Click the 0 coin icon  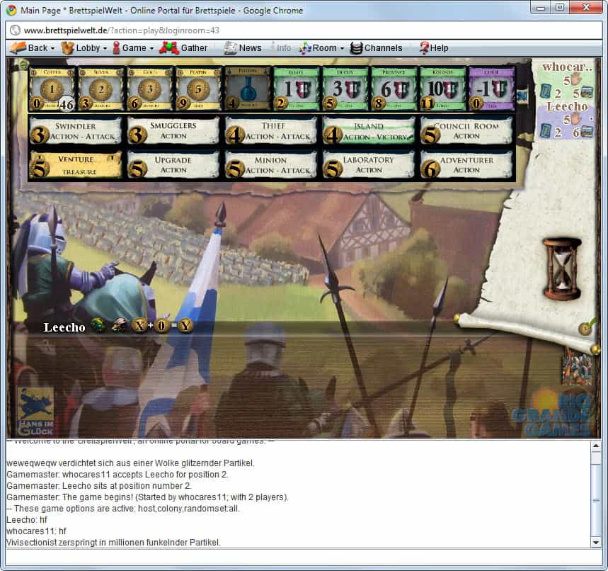click(x=161, y=326)
